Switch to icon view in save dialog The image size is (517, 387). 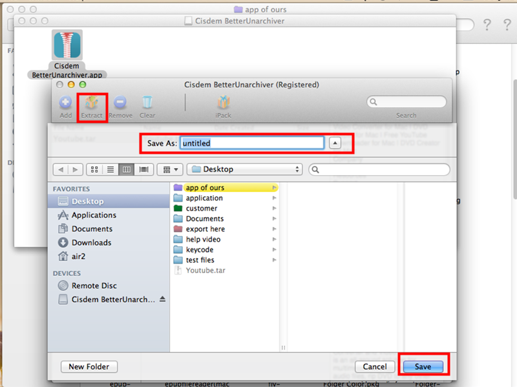pos(94,170)
